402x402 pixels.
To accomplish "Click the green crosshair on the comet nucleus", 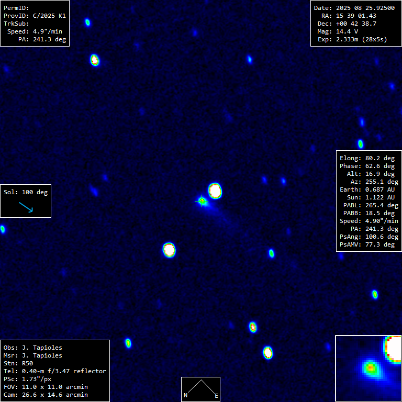I will (202, 200).
